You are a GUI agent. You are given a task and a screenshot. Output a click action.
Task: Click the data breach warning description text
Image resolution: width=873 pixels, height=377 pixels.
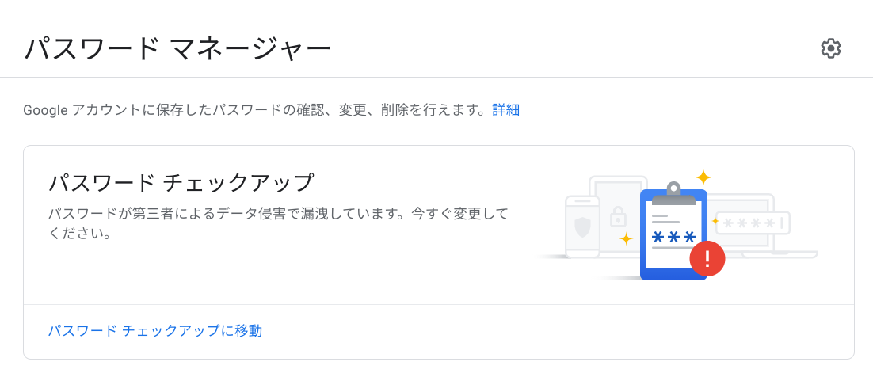tap(278, 223)
